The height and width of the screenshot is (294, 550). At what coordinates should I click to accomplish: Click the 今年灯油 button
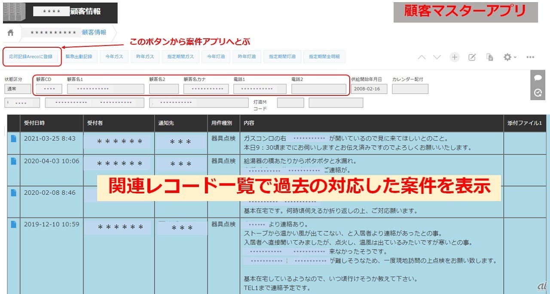click(216, 57)
